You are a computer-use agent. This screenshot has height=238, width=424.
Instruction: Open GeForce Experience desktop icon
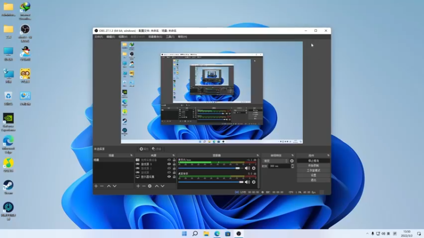click(8, 122)
